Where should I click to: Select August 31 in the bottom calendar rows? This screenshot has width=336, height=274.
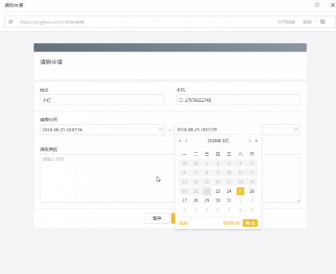tap(229, 200)
